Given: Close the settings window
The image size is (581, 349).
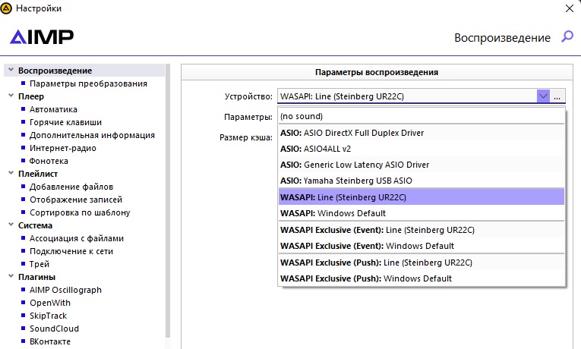Looking at the screenshot, I should pyautogui.click(x=569, y=8).
